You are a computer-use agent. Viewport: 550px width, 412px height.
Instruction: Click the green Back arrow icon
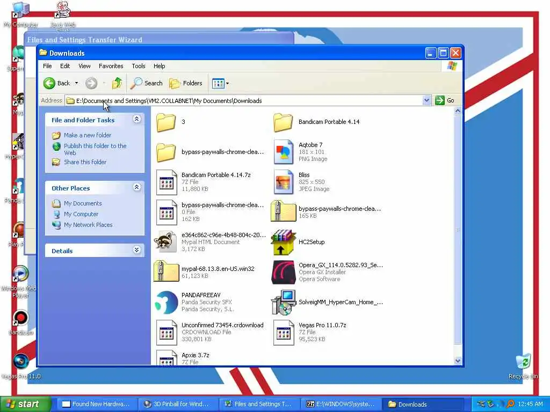point(49,83)
